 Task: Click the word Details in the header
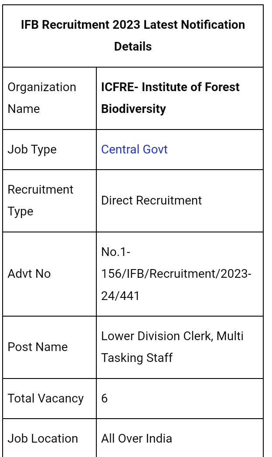(x=133, y=47)
